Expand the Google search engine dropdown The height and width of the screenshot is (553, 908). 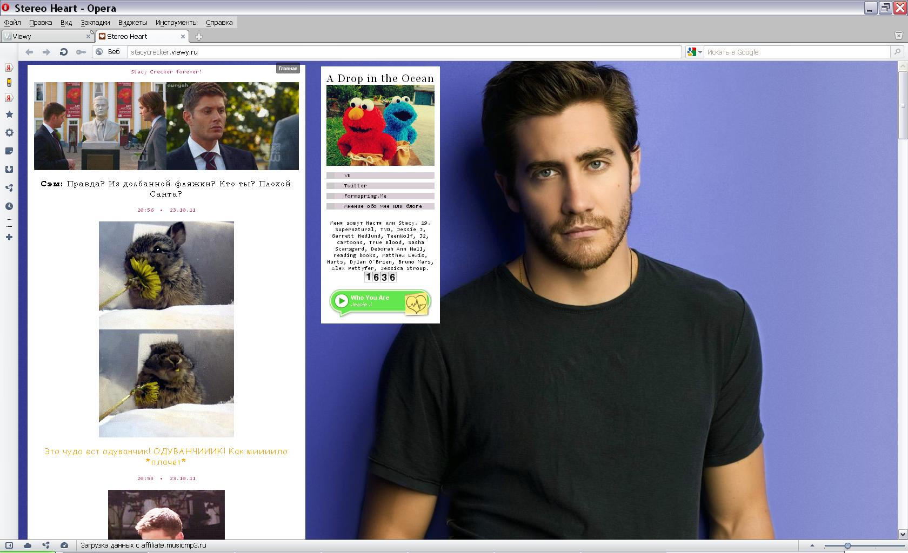tap(695, 52)
